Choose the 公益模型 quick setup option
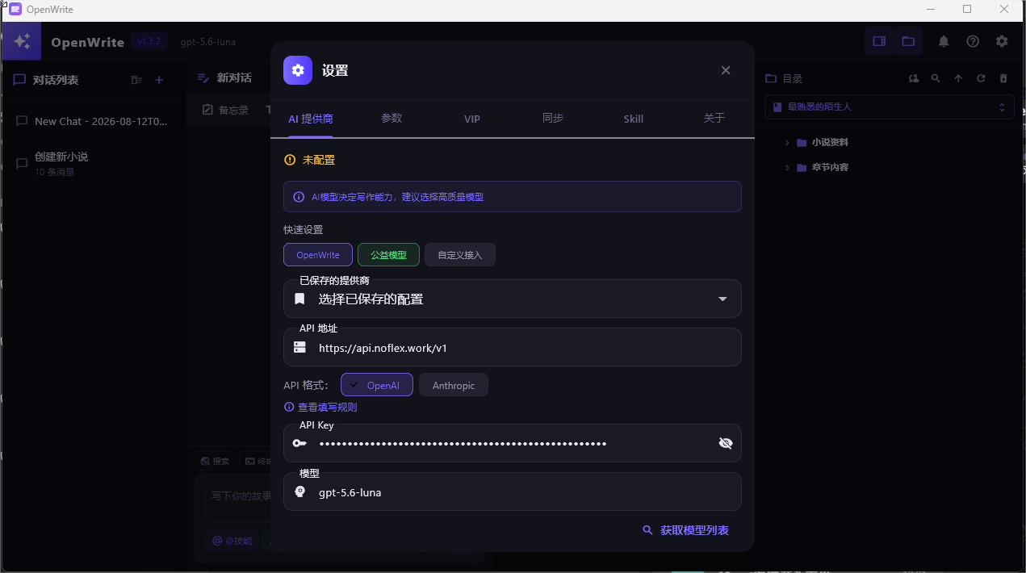This screenshot has height=573, width=1026. [x=388, y=255]
